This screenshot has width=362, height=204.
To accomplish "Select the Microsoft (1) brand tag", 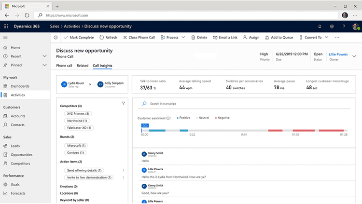I will pos(76,146).
